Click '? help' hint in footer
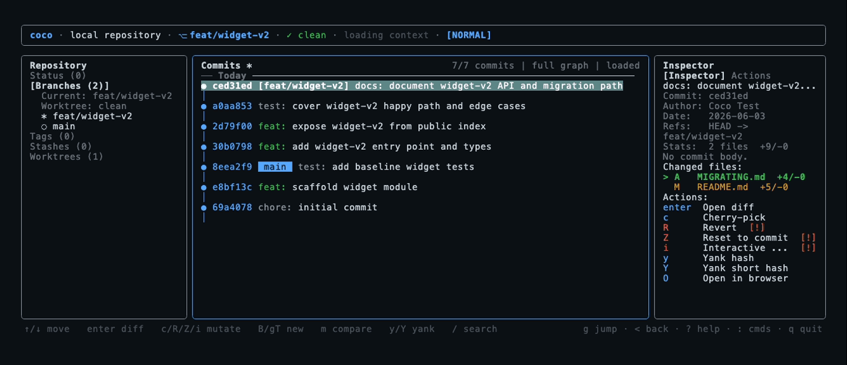Viewport: 847px width, 365px height. (x=703, y=329)
